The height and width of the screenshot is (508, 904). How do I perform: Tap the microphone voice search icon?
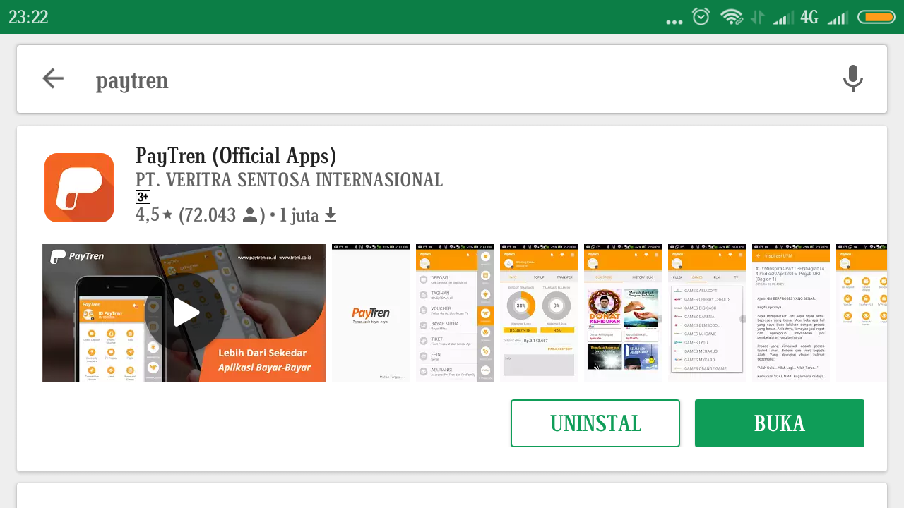(852, 79)
